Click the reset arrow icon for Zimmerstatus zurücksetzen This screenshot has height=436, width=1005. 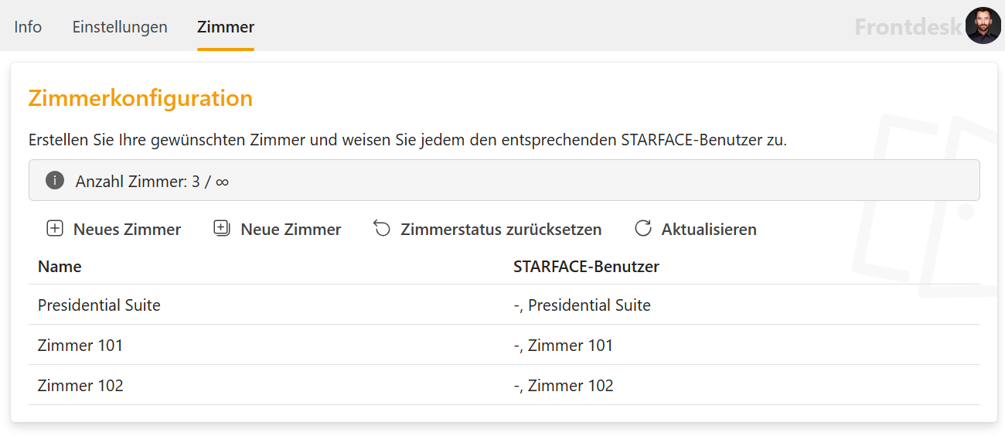click(x=382, y=228)
